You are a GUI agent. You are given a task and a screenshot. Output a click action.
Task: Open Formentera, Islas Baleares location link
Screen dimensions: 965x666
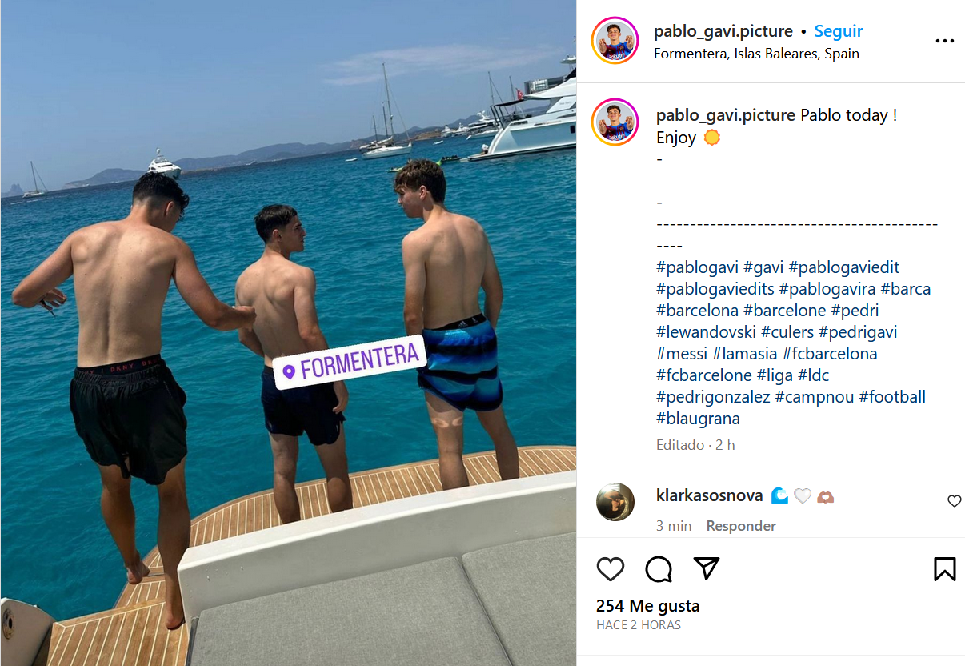[756, 54]
